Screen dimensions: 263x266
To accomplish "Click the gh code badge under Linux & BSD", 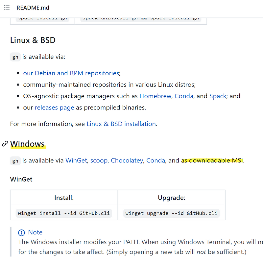I will pyautogui.click(x=15, y=57).
